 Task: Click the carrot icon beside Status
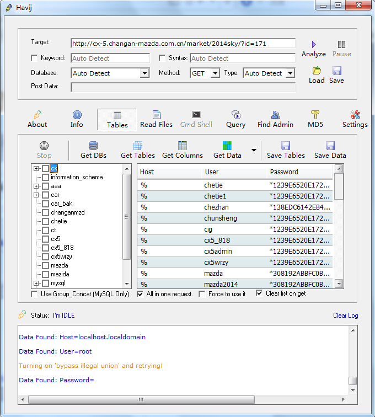(x=22, y=314)
